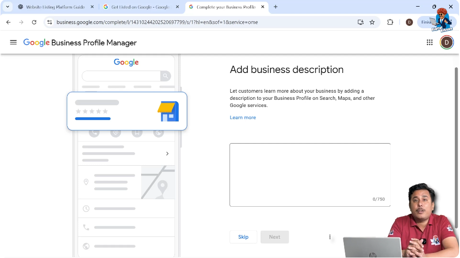Click the Next button
The width and height of the screenshot is (460, 258).
[275, 237]
